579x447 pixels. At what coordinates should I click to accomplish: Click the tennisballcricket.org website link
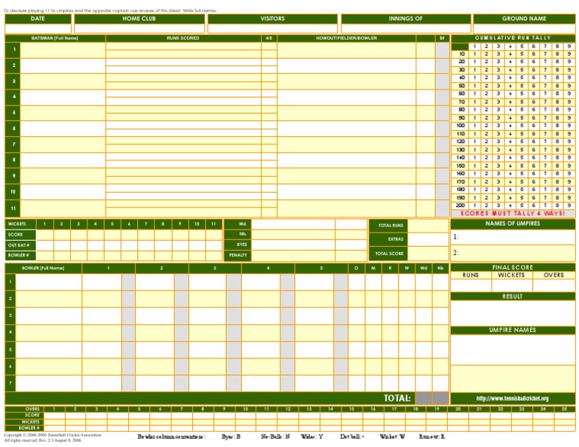click(x=512, y=398)
